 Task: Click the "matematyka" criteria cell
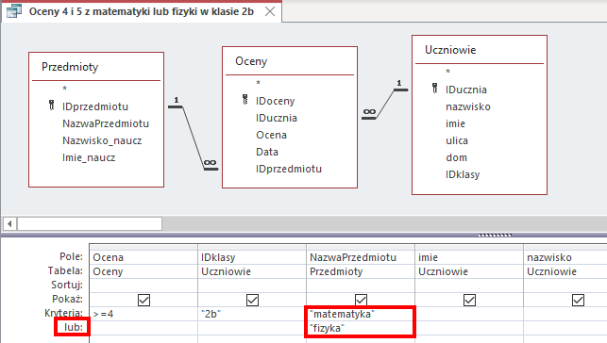pos(361,314)
